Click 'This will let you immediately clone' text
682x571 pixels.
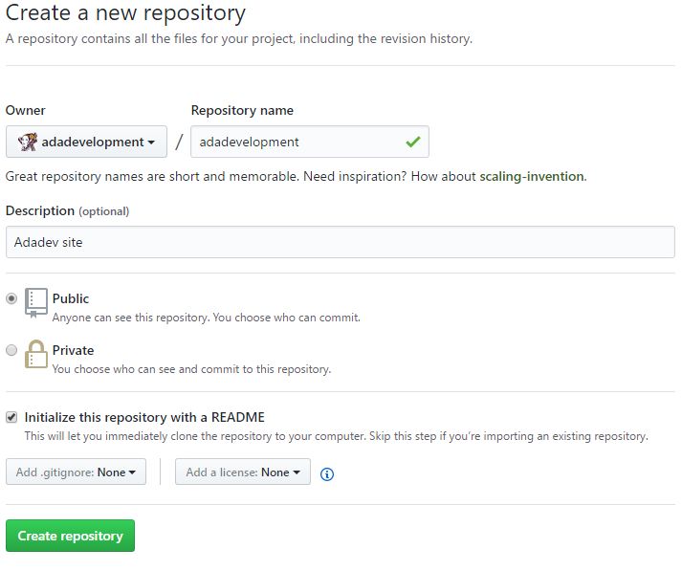tap(336, 436)
